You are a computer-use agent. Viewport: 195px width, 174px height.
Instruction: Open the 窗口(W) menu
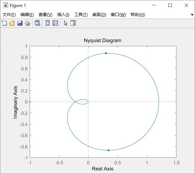point(118,15)
